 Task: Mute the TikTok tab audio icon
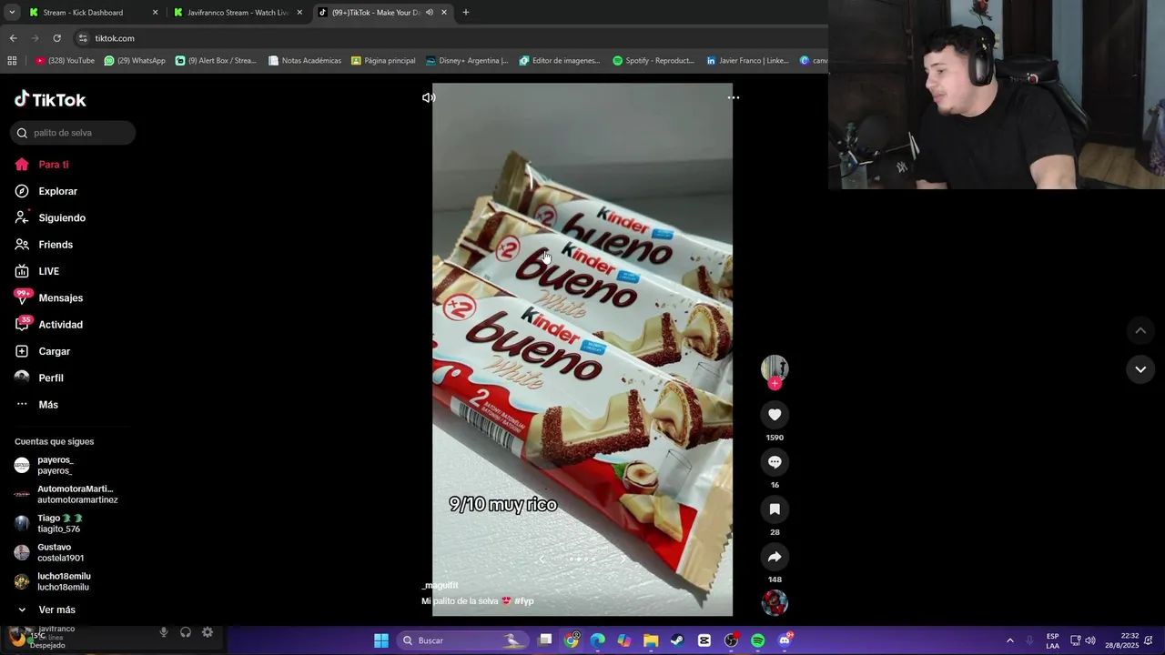click(430, 13)
